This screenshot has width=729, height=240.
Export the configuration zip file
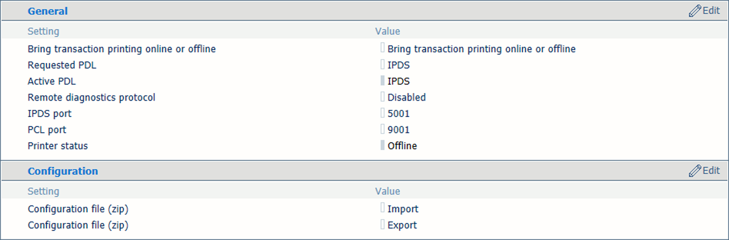pyautogui.click(x=402, y=225)
